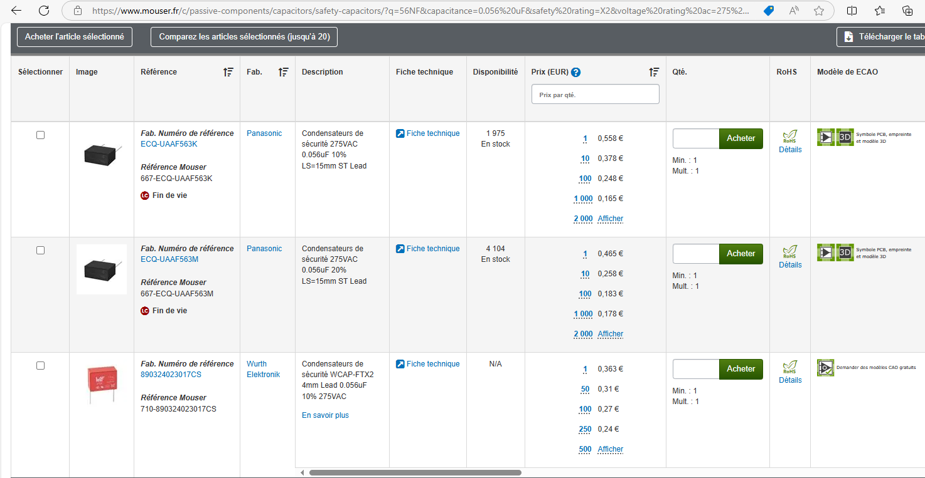Click the Prix par qté. input field
The width and height of the screenshot is (925, 478).
tap(595, 95)
